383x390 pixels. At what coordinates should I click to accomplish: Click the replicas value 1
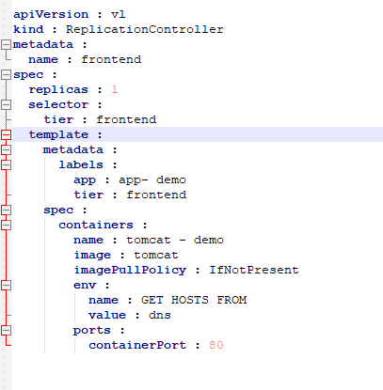point(115,89)
